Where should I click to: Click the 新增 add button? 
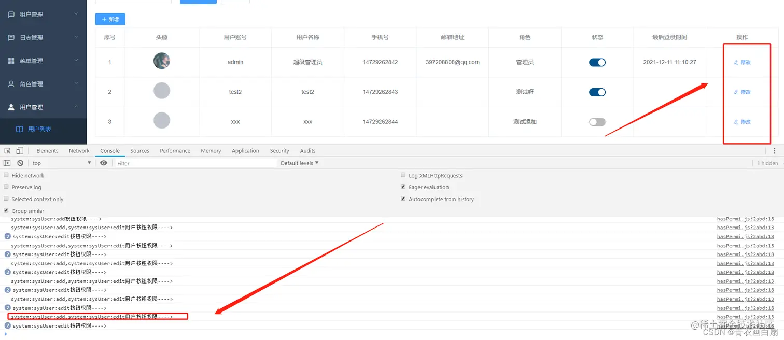(110, 19)
